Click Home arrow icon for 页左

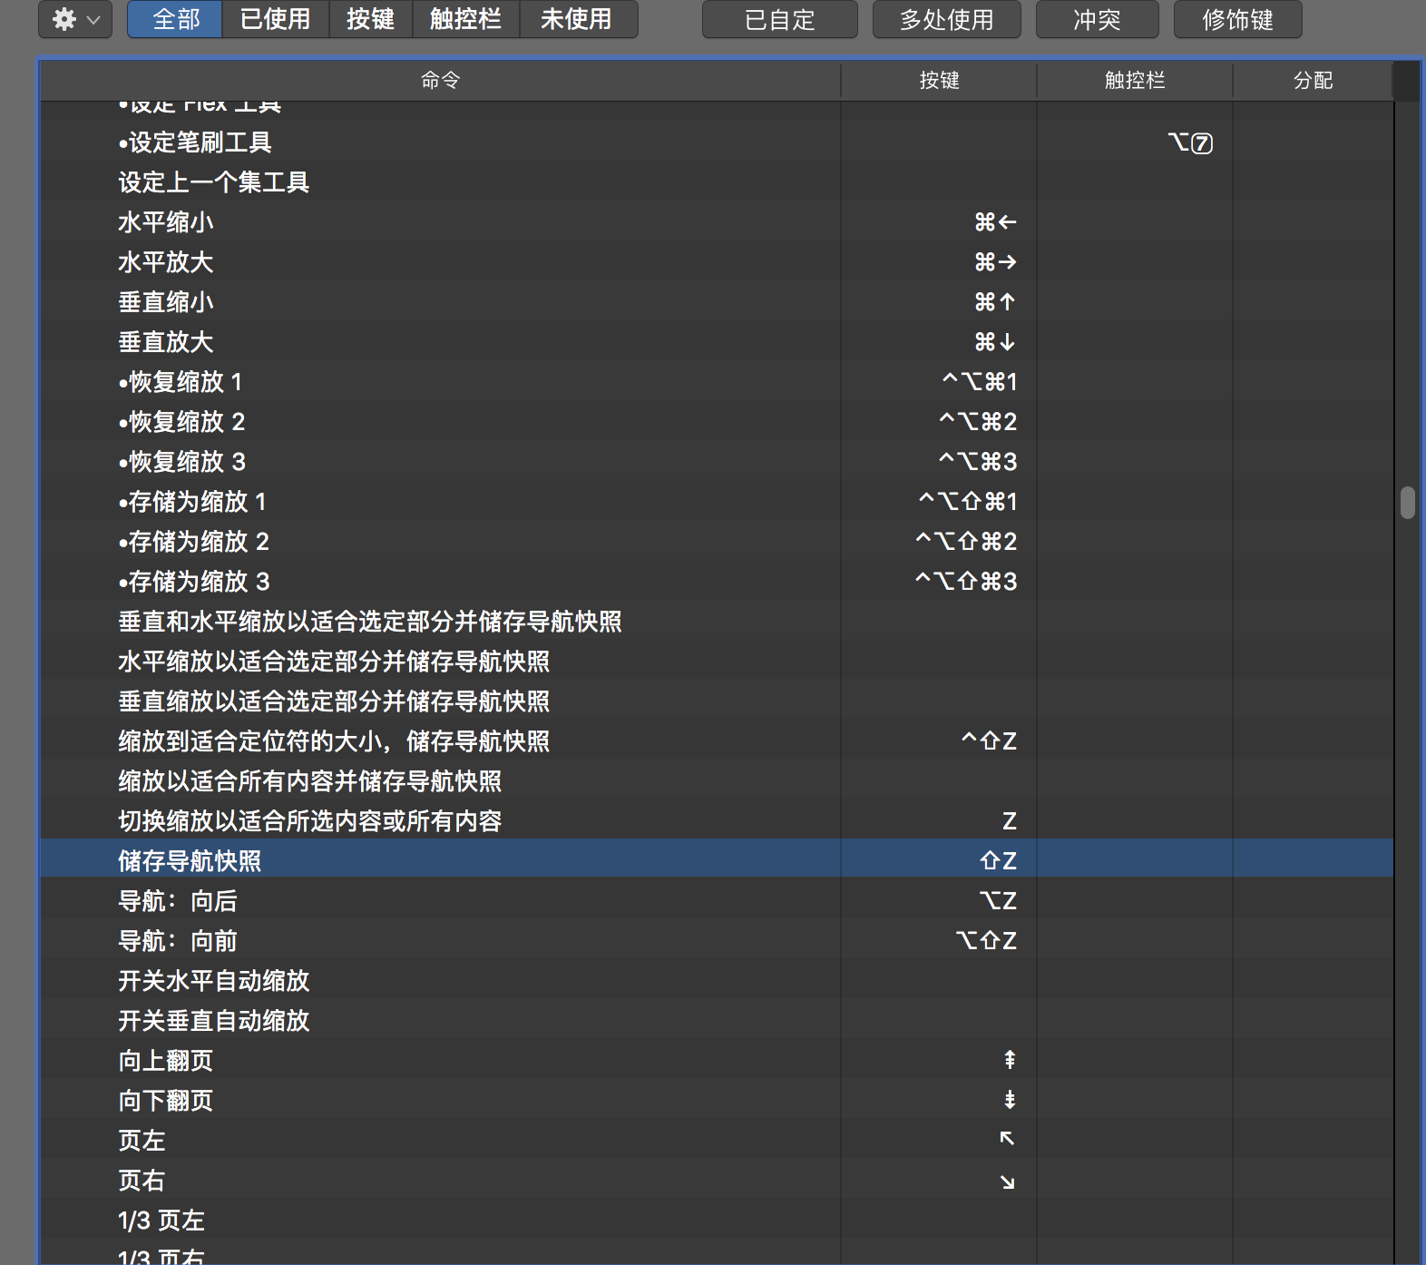pyautogui.click(x=1007, y=1139)
